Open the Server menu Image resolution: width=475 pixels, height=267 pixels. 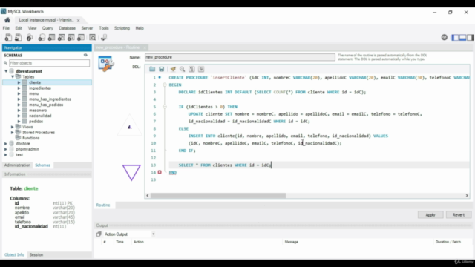tap(87, 28)
